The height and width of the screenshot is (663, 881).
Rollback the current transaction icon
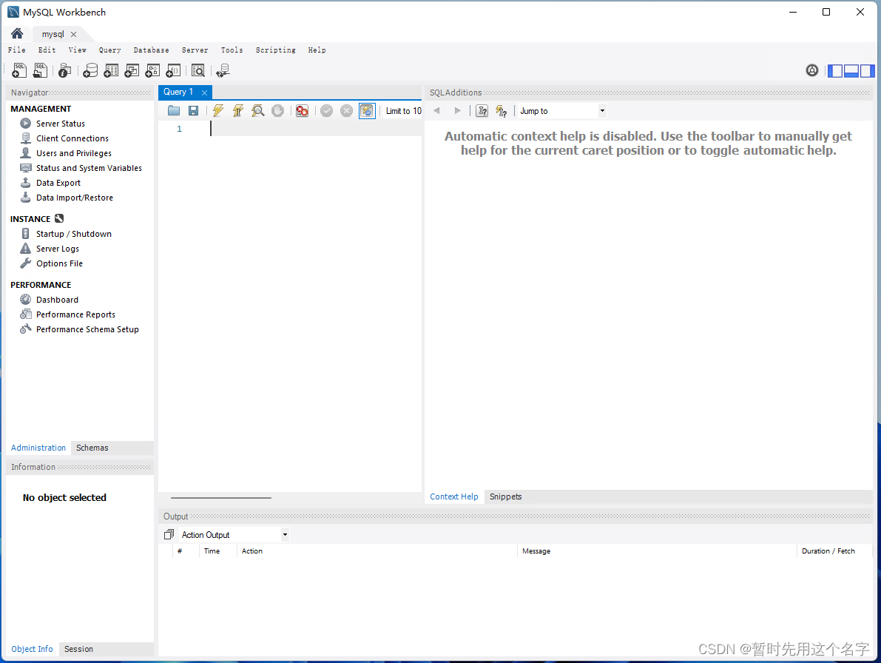(x=347, y=111)
